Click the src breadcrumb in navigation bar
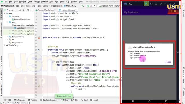The image size is (185, 104). (x=22, y=6)
